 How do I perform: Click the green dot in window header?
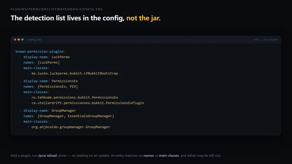[x=22, y=39]
